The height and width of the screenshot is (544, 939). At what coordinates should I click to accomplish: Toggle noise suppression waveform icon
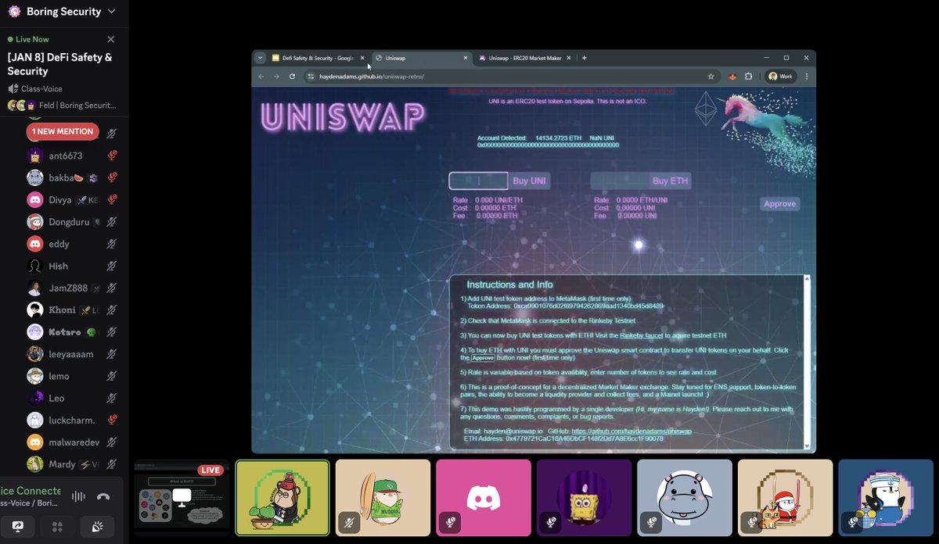[x=78, y=496]
